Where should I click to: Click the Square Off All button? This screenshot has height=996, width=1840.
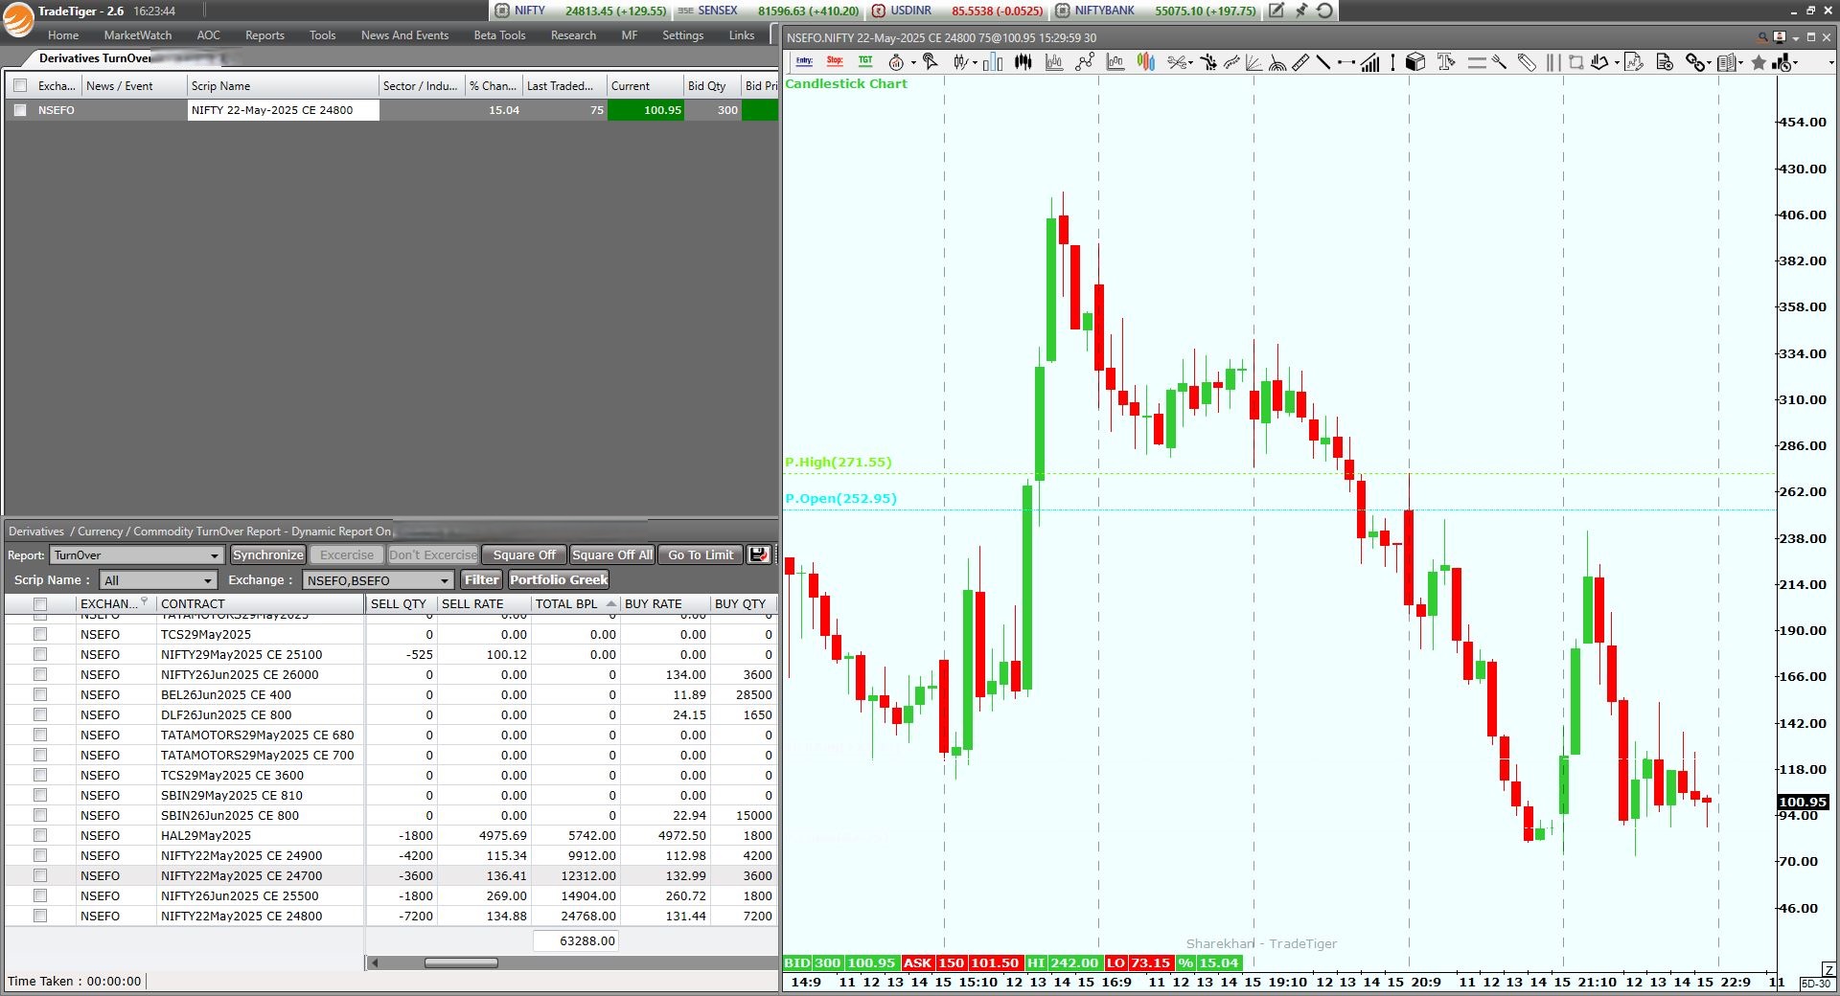point(612,555)
